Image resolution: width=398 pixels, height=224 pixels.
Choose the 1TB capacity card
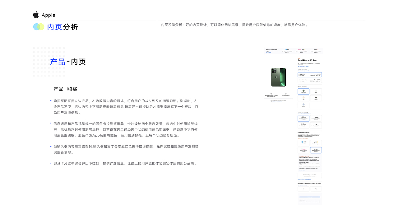[x=317, y=125]
